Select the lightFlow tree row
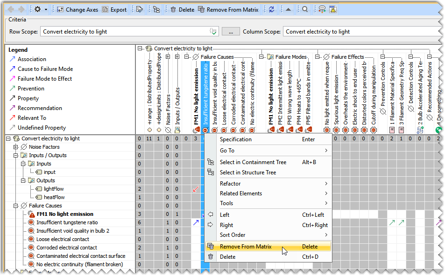Viewport: 445px width, 276px height. click(54, 189)
